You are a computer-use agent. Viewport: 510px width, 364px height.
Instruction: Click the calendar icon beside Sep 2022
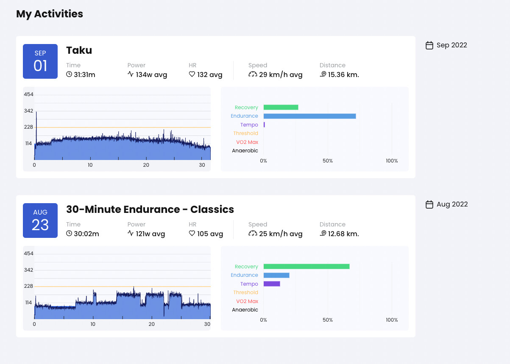pyautogui.click(x=429, y=45)
